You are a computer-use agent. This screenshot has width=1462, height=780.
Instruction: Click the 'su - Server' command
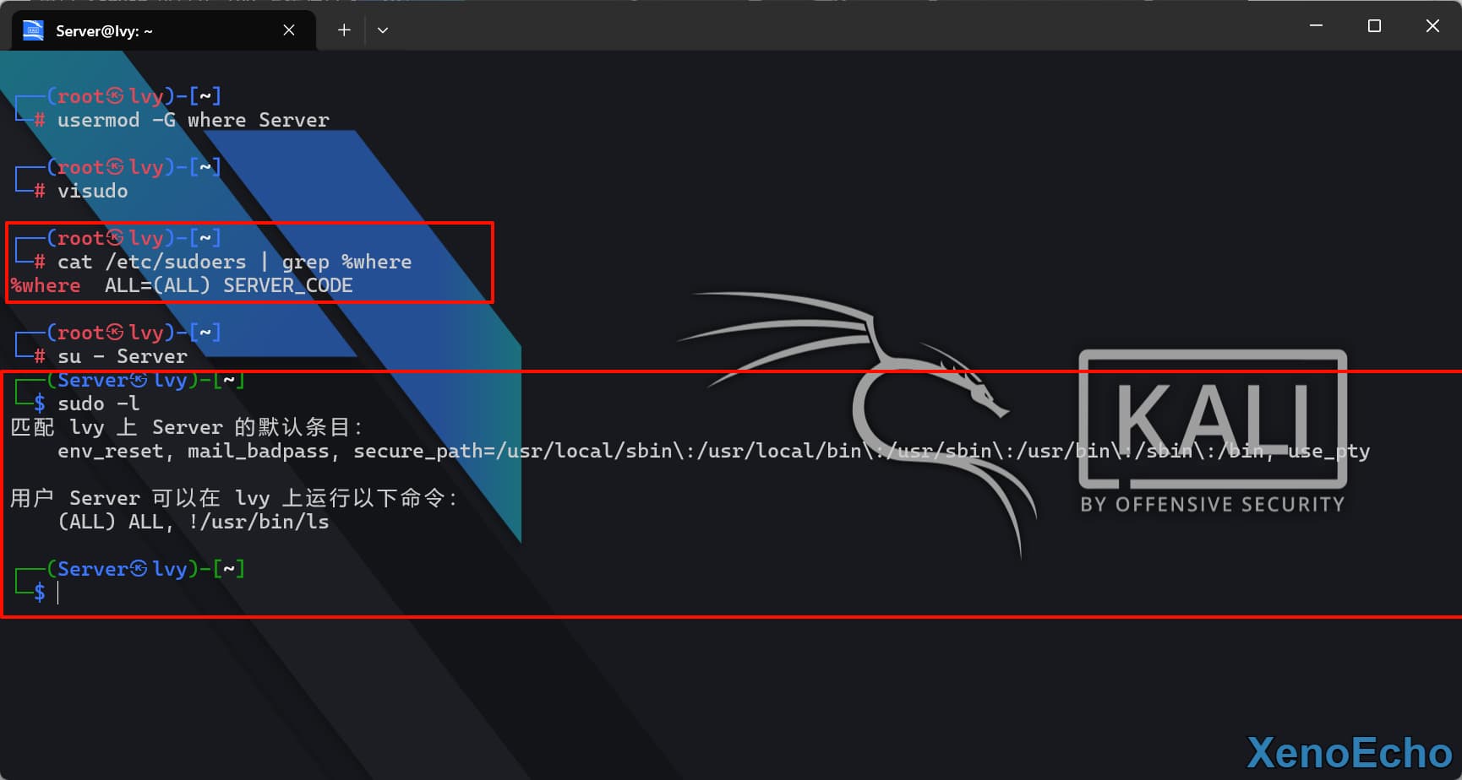tap(122, 356)
